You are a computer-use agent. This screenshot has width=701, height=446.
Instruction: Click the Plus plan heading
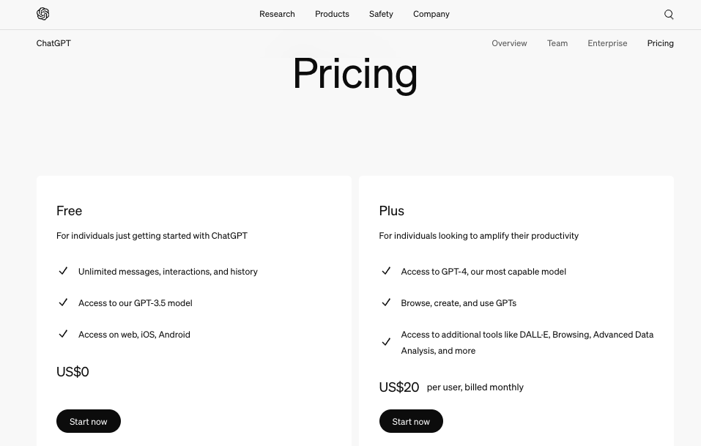click(392, 210)
